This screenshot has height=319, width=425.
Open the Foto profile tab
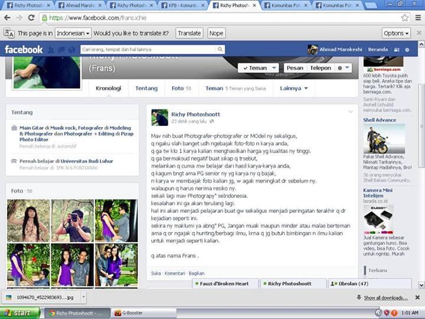pos(181,89)
